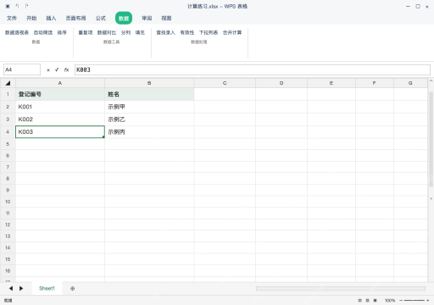Select row 1 header
Image resolution: width=434 pixels, height=305 pixels.
(x=8, y=94)
